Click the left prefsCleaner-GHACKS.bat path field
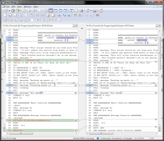Viewport: 164px width, 141px height. [x=38, y=26]
